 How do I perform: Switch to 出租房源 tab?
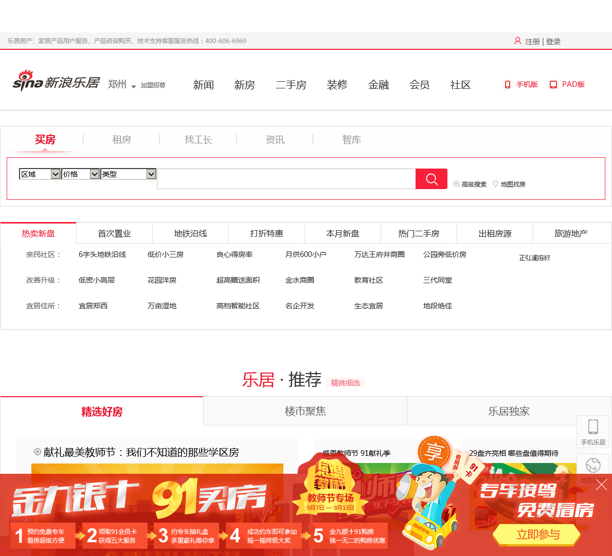(495, 233)
